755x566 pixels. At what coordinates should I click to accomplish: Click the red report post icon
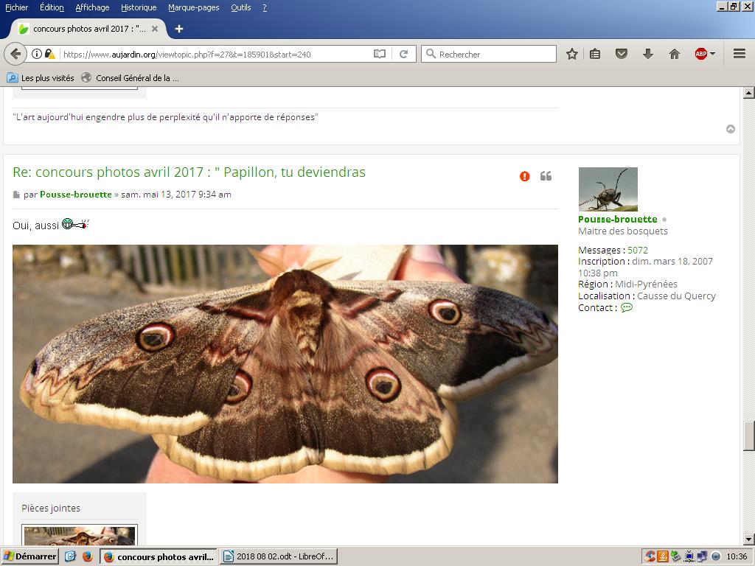point(524,176)
